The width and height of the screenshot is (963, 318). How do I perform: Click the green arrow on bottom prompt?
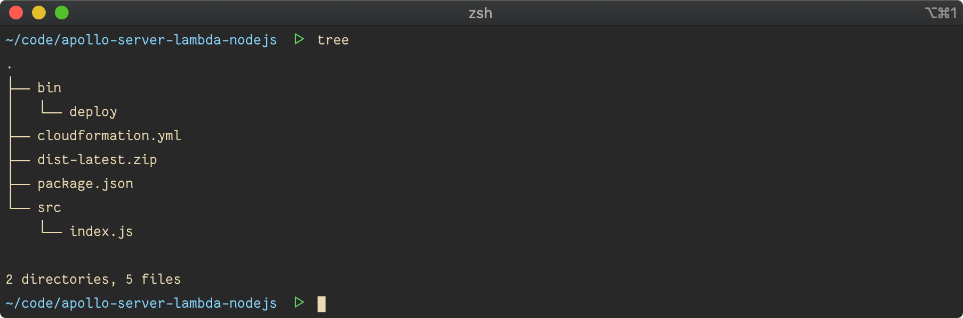299,303
